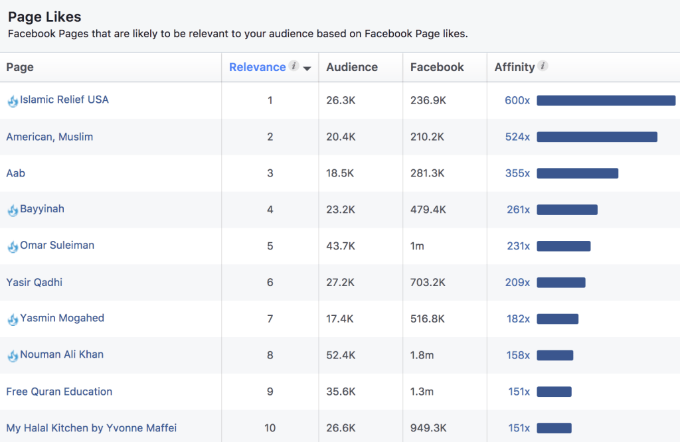Open the Relevance info tooltip icon

click(294, 66)
